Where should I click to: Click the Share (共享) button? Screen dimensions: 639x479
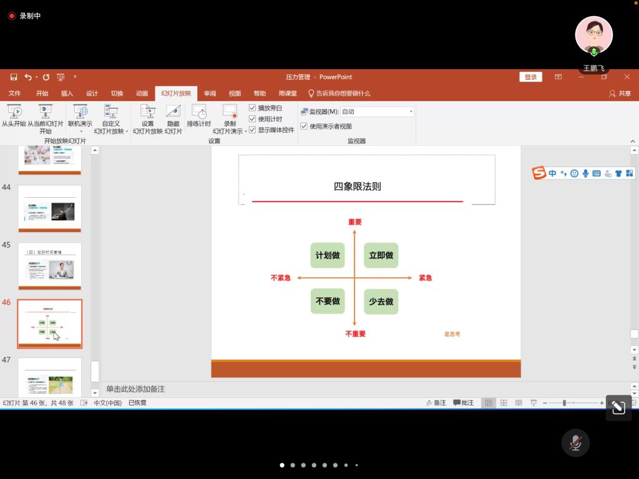620,94
